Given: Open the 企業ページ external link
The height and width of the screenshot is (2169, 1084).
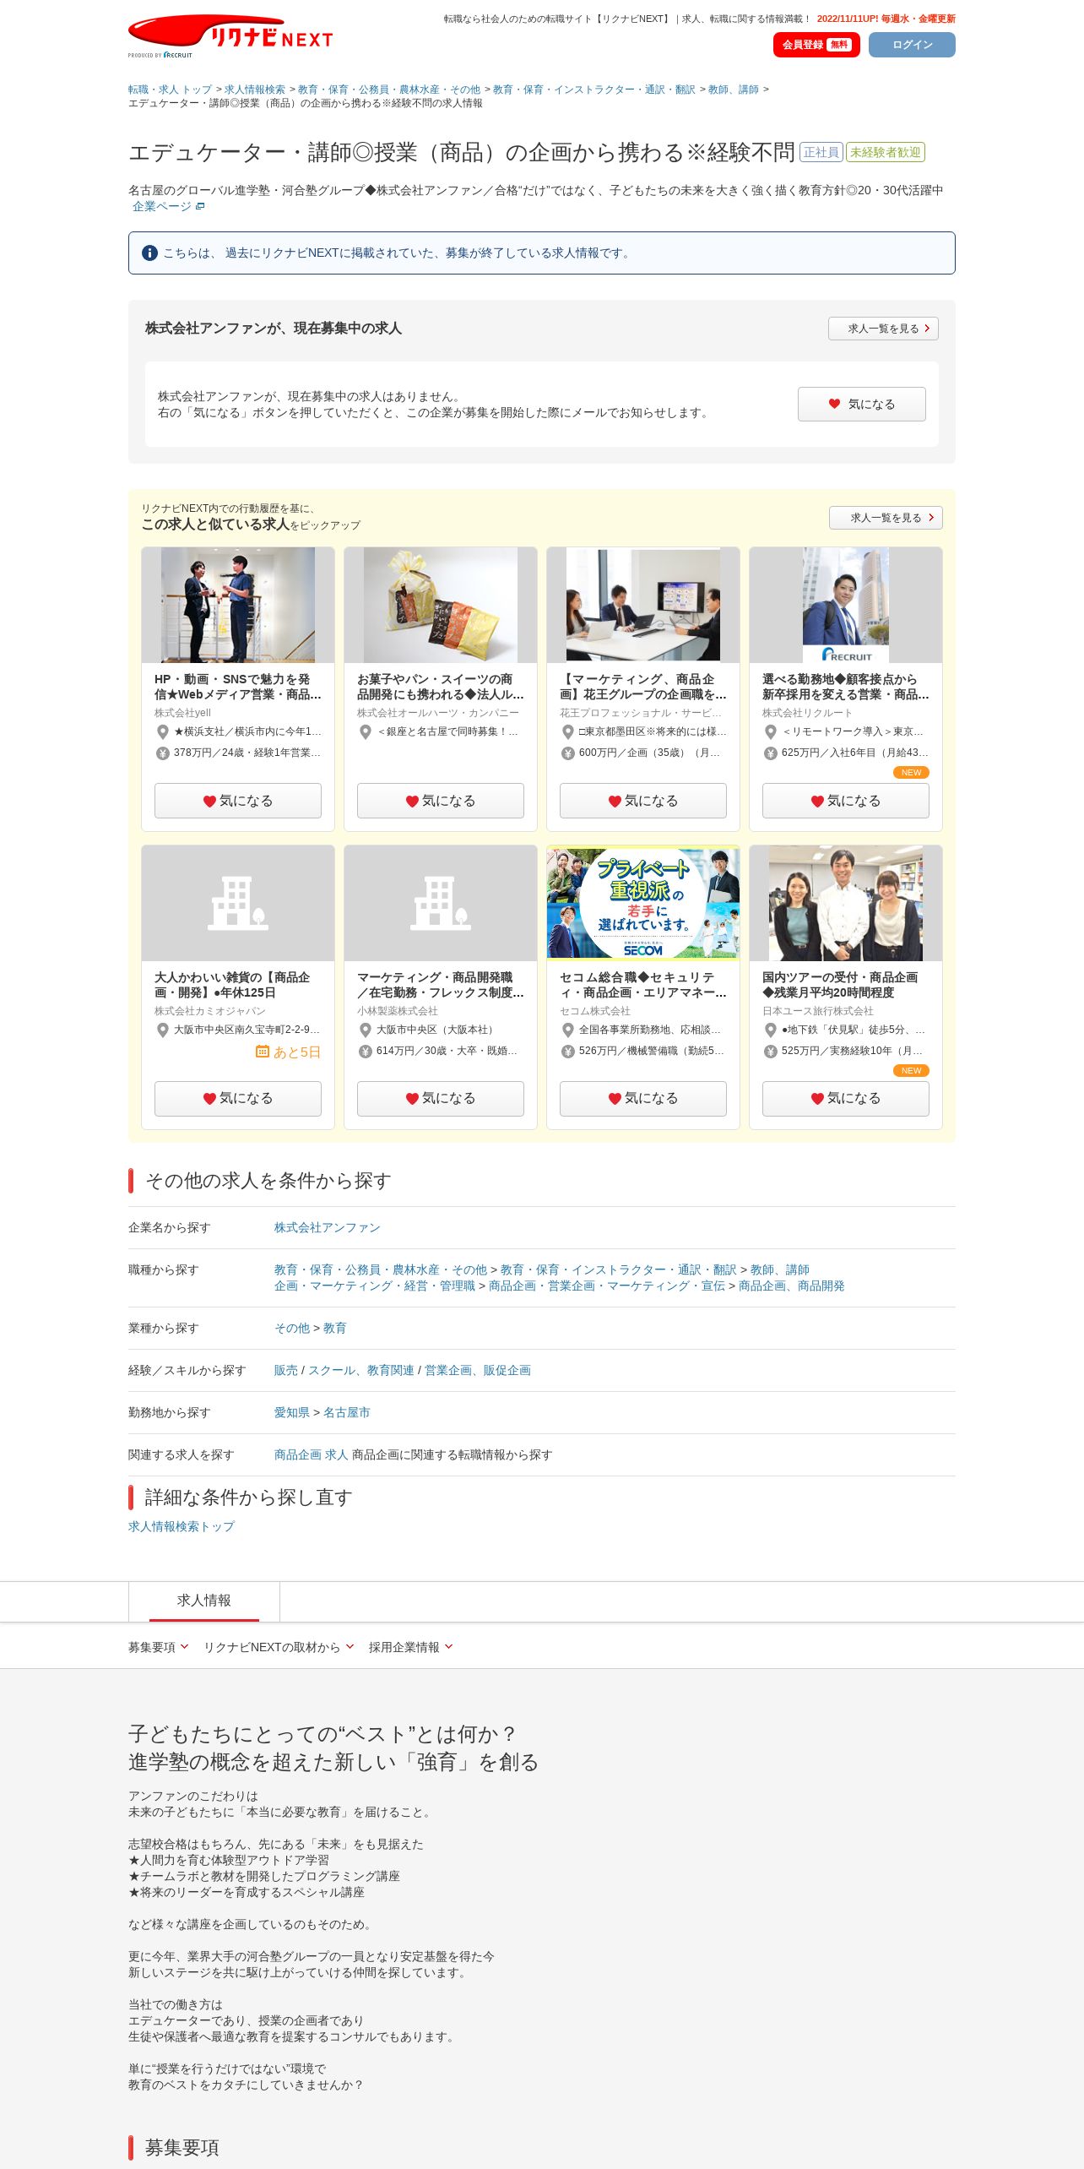Looking at the screenshot, I should point(168,206).
